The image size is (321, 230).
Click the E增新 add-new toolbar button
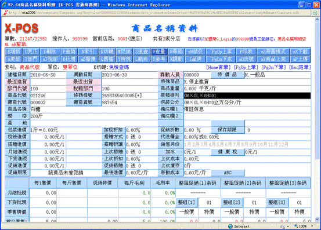coord(13,52)
